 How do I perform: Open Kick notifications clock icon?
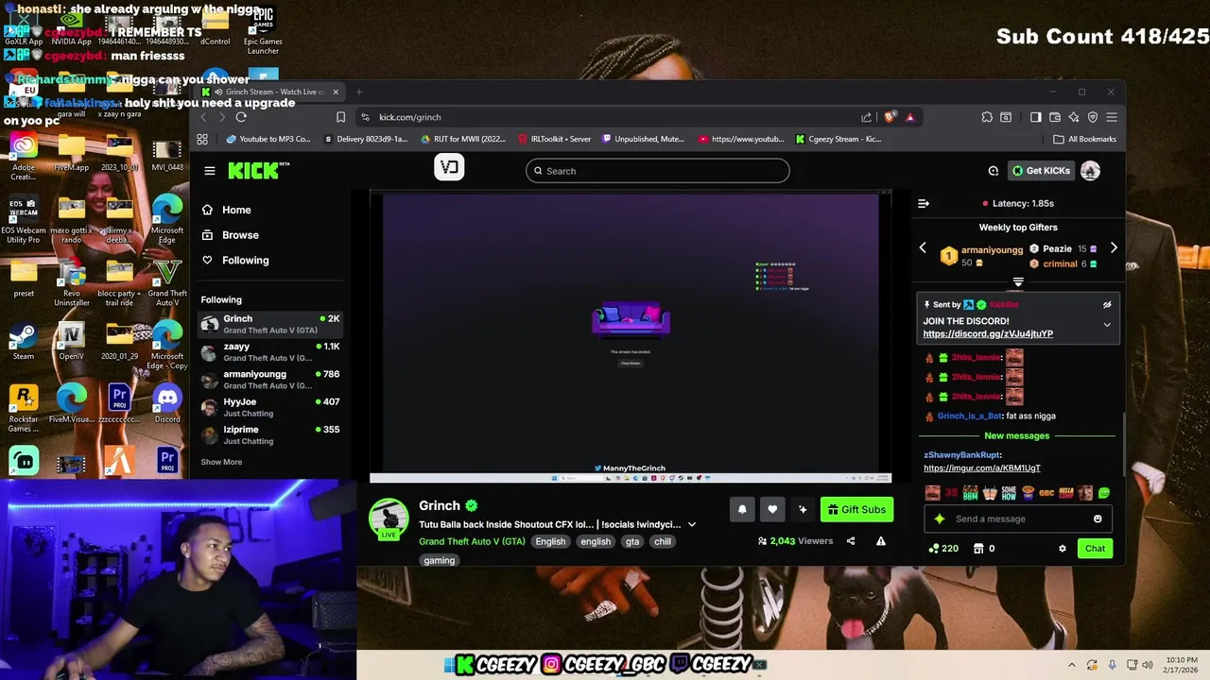[x=994, y=171]
